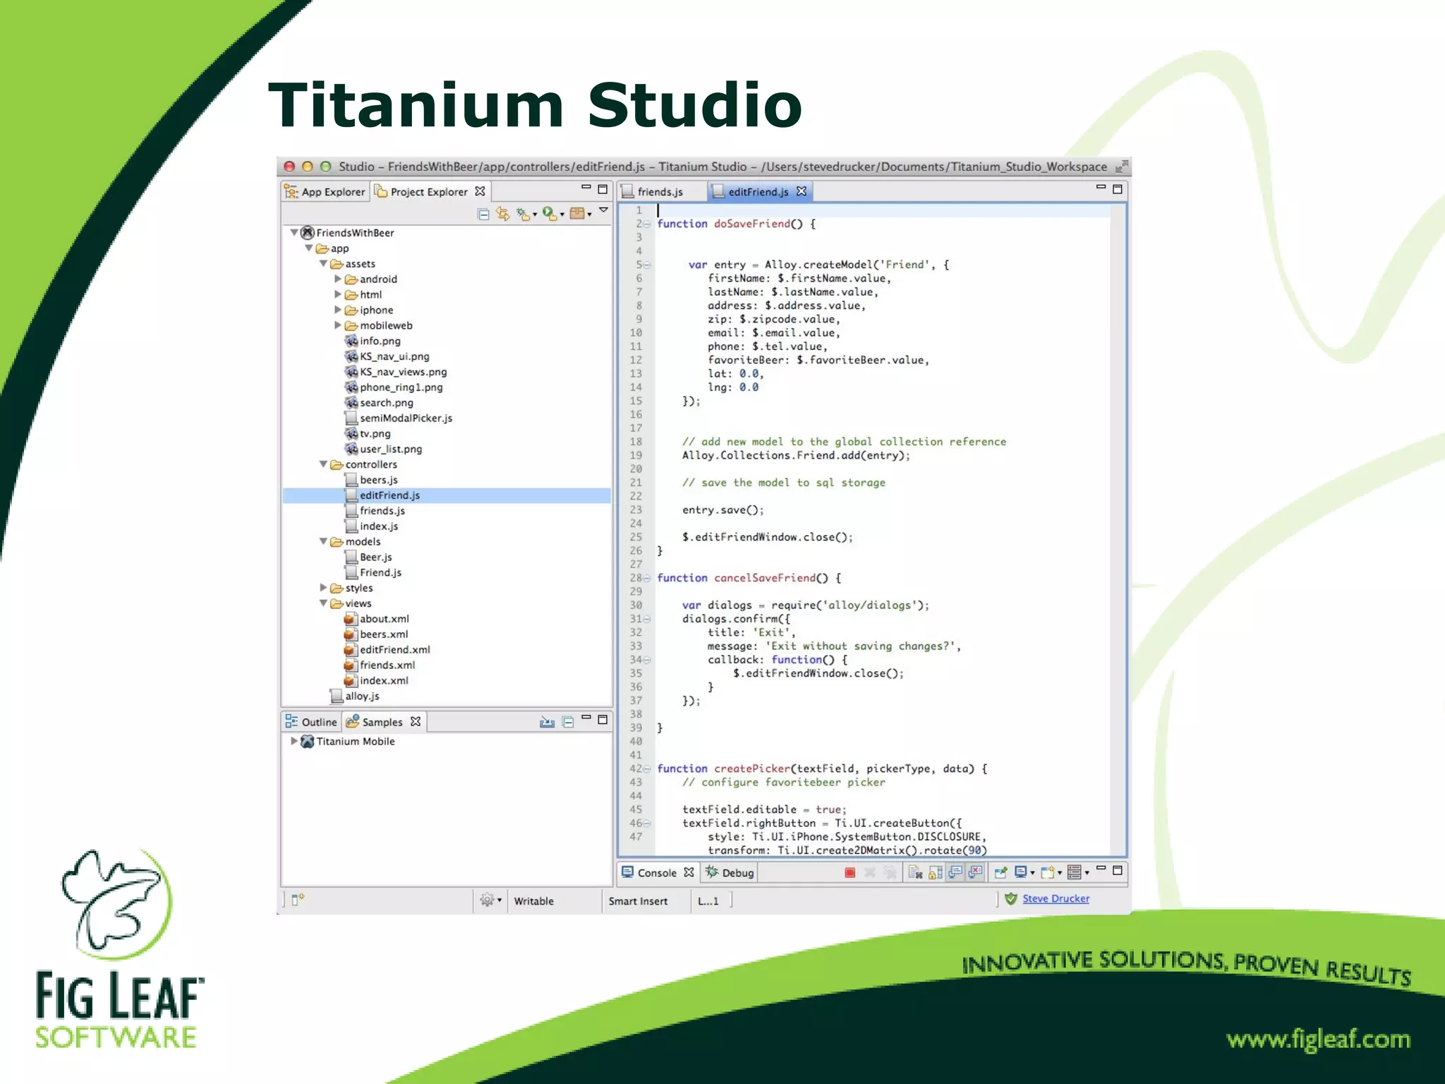Close the Samples tab

click(x=416, y=721)
